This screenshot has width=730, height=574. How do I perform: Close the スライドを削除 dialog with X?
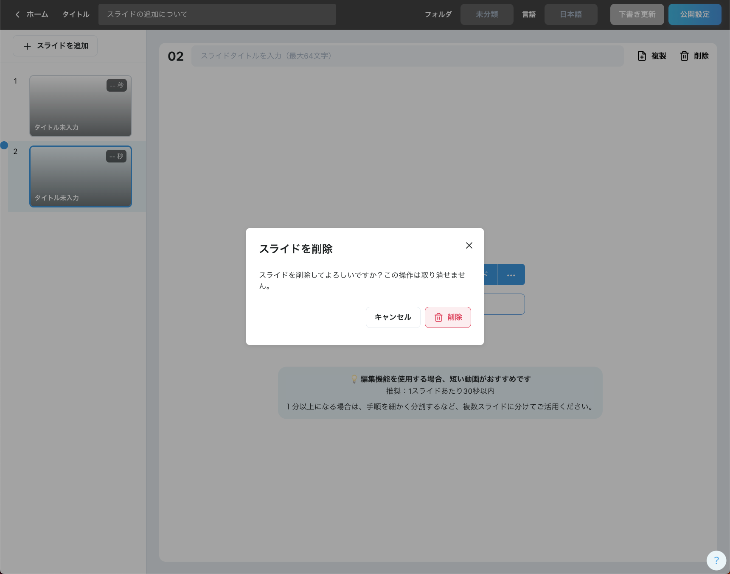click(x=469, y=246)
